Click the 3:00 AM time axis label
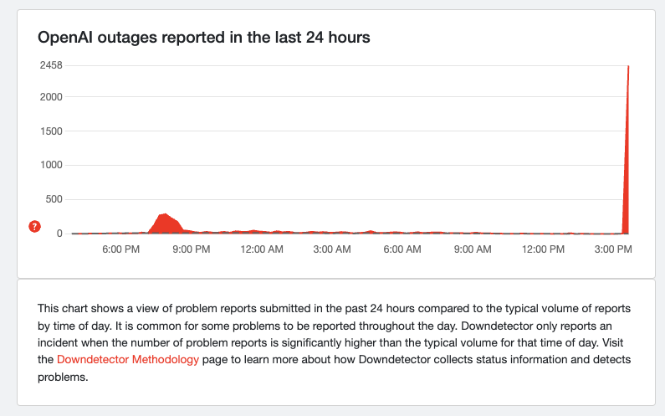 331,249
